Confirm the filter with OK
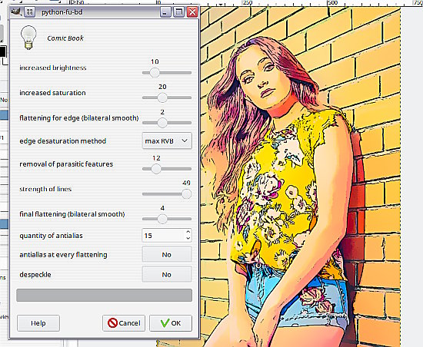 [171, 323]
